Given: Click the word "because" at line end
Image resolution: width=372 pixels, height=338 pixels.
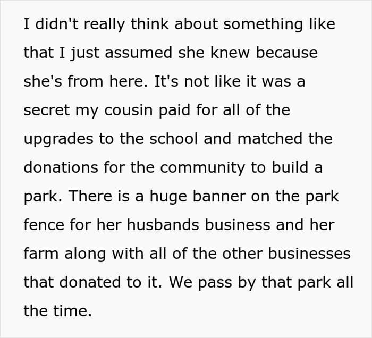Looking at the screenshot, I should (287, 53).
